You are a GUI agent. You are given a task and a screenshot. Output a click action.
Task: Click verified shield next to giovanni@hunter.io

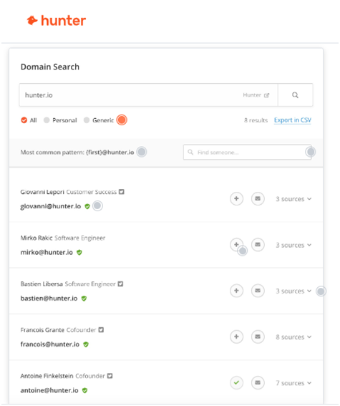[x=87, y=206]
